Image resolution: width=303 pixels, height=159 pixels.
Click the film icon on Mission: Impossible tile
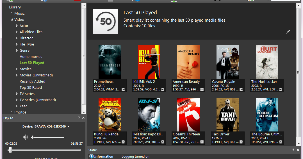(x=163, y=142)
